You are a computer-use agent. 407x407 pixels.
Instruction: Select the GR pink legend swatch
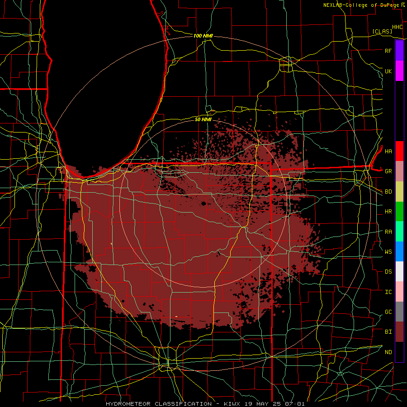click(399, 171)
